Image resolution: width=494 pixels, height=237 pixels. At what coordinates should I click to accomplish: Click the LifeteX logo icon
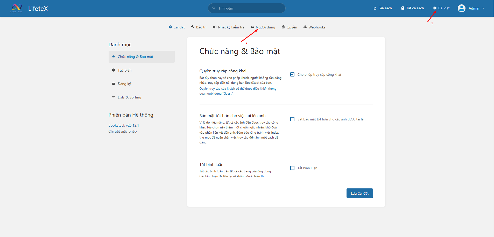[x=16, y=8]
